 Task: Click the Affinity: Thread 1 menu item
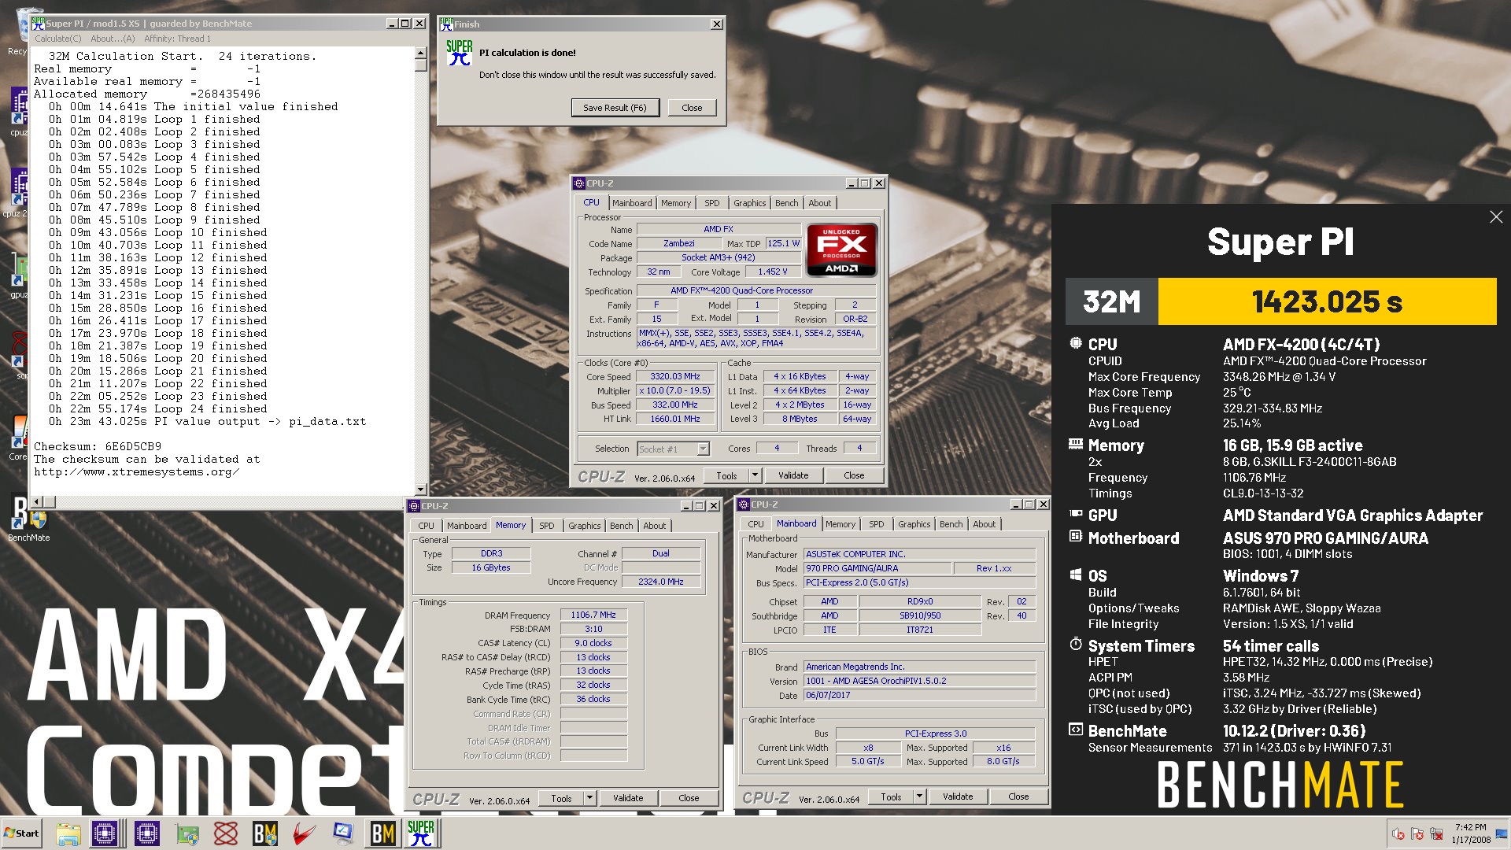tap(177, 39)
